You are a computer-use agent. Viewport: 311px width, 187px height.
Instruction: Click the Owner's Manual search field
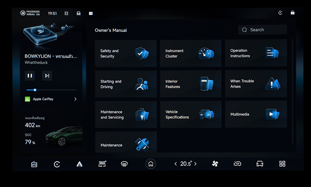point(262,30)
